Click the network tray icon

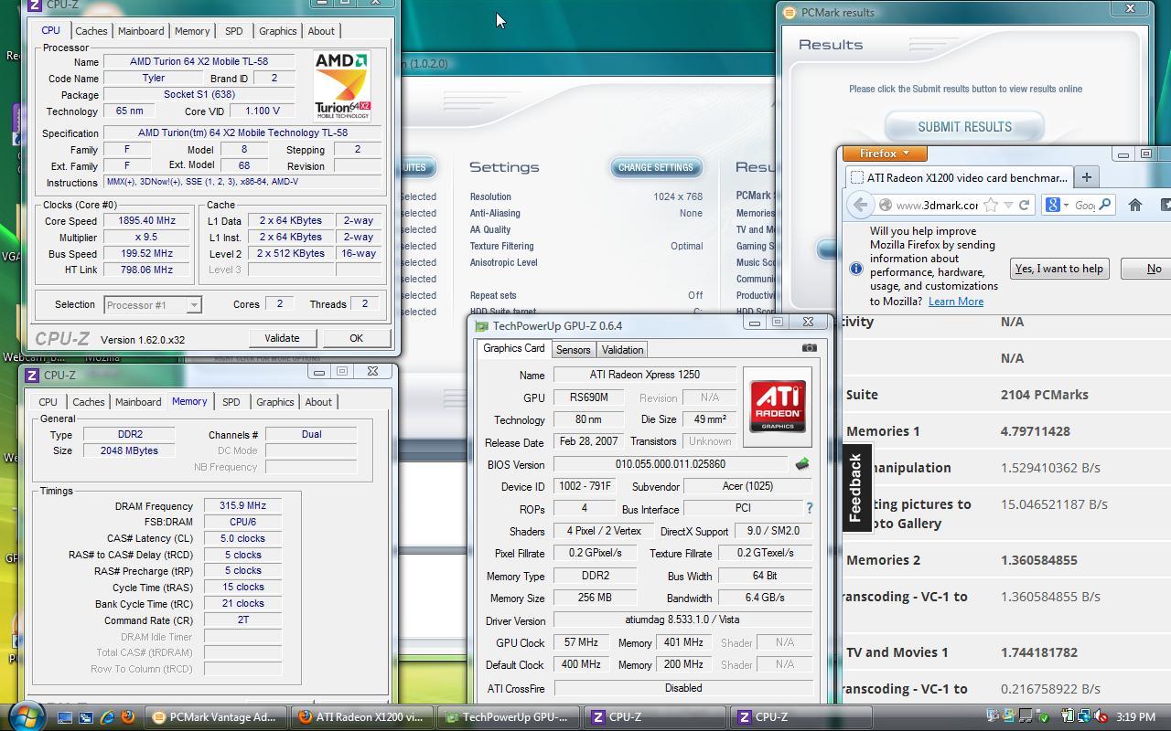tap(1084, 716)
